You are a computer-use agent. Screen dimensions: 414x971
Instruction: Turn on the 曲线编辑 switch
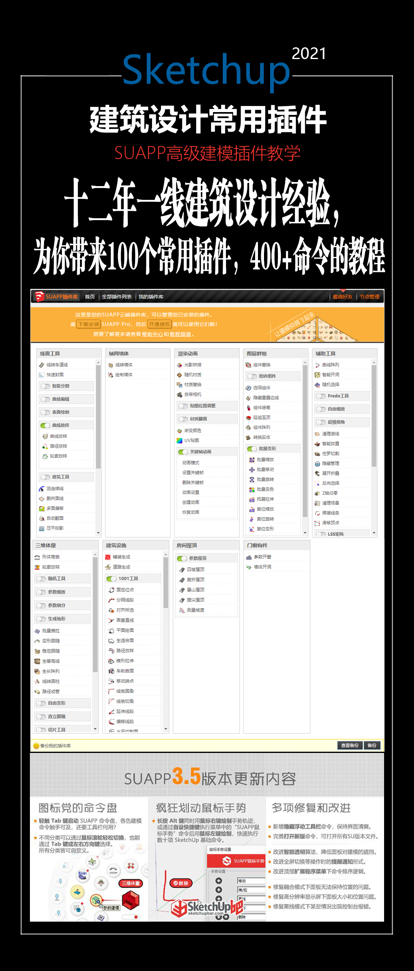tap(45, 399)
